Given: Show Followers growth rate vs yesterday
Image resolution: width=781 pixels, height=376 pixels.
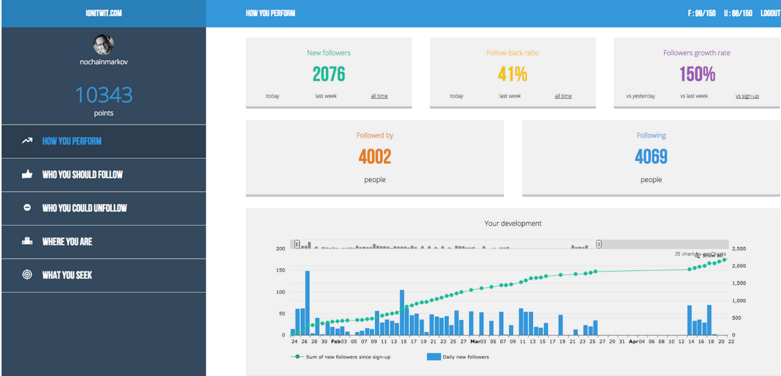Looking at the screenshot, I should (640, 96).
